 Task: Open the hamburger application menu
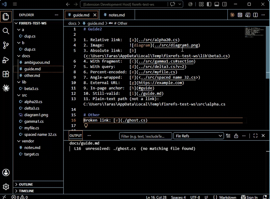pos(15,4)
